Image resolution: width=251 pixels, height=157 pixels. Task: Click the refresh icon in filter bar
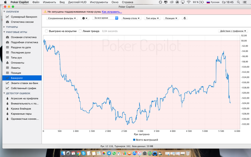[185, 18]
